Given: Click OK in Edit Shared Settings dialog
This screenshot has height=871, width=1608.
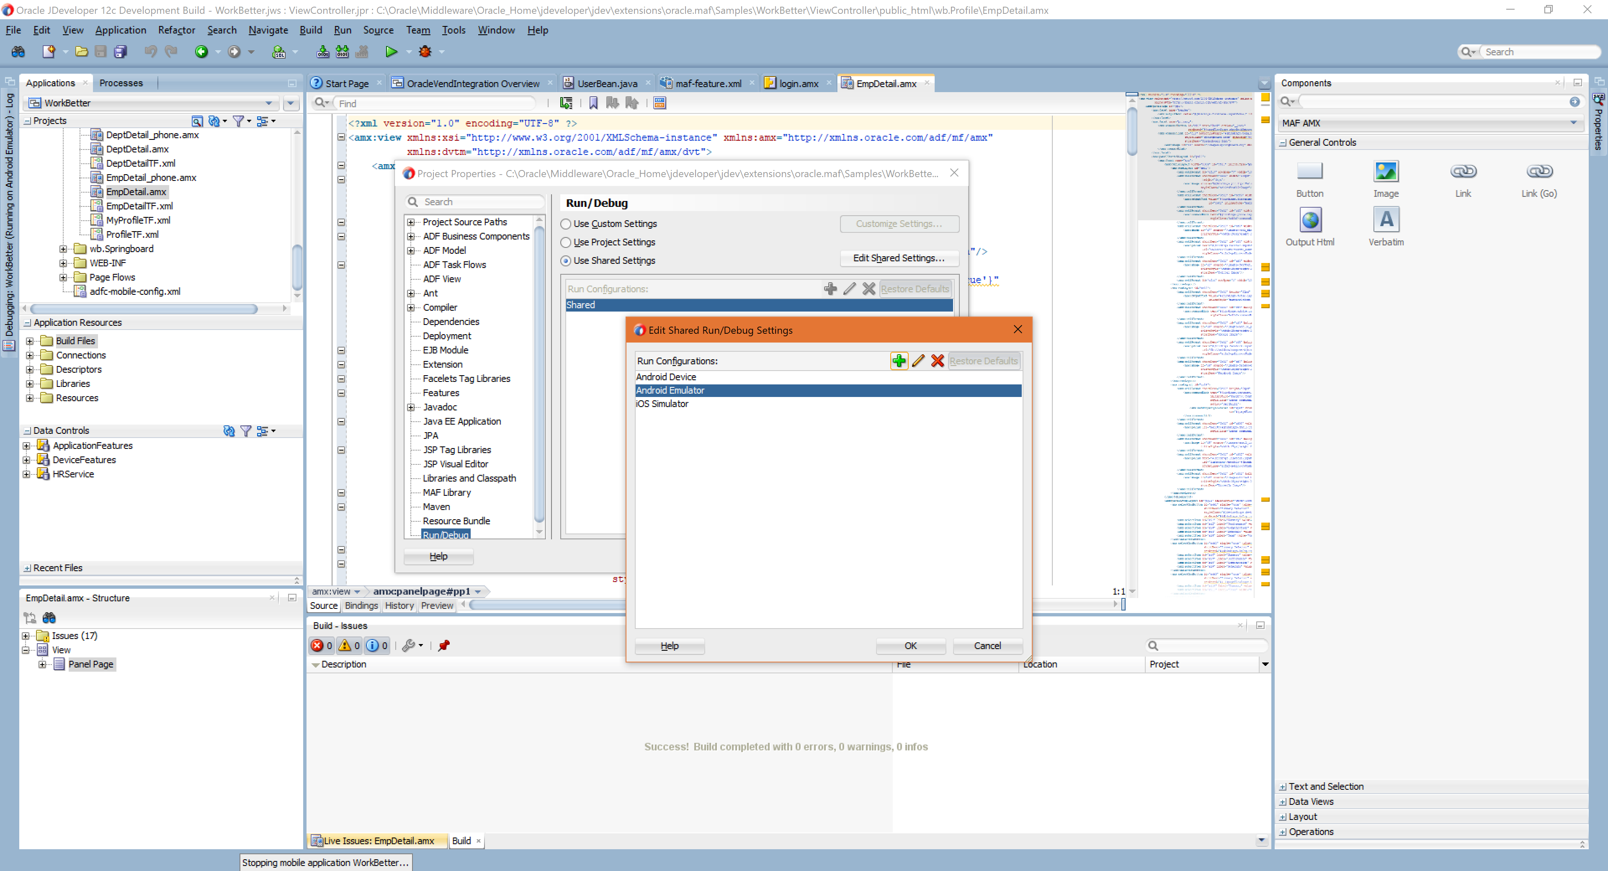Looking at the screenshot, I should pyautogui.click(x=910, y=646).
